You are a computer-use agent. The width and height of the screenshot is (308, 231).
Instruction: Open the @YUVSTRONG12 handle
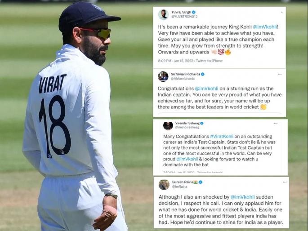pyautogui.click(x=184, y=17)
